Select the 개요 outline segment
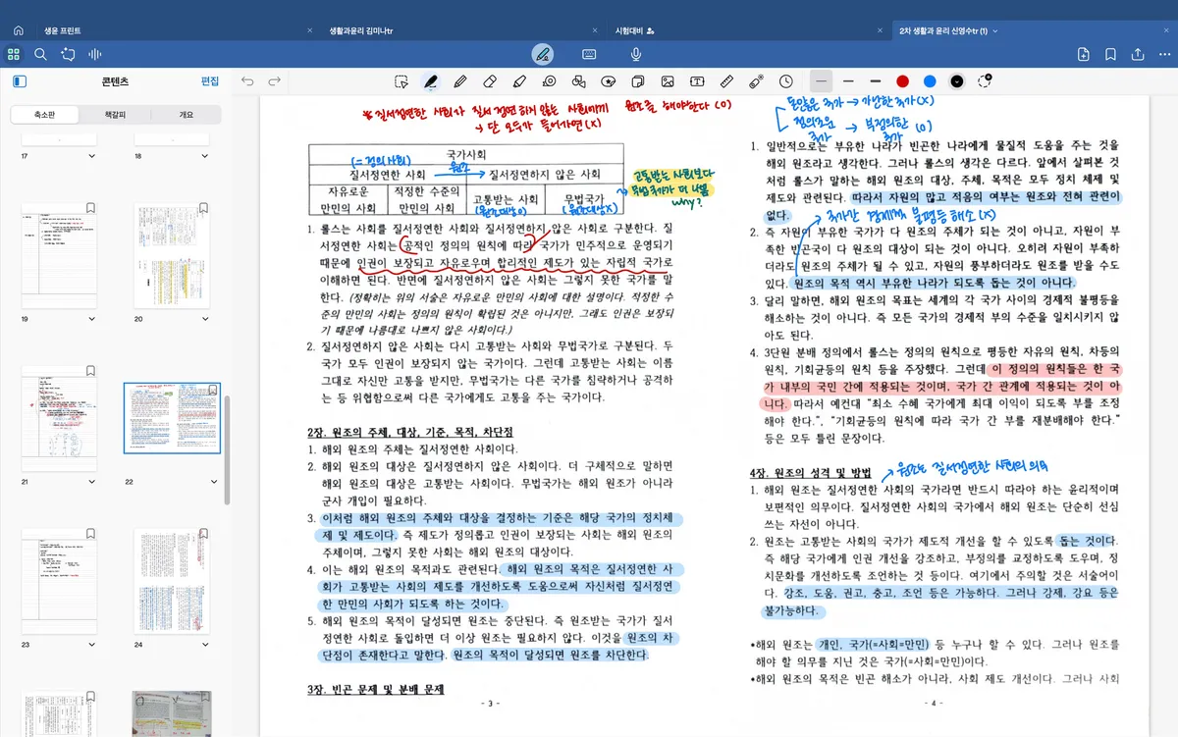This screenshot has width=1178, height=737. pyautogui.click(x=186, y=115)
